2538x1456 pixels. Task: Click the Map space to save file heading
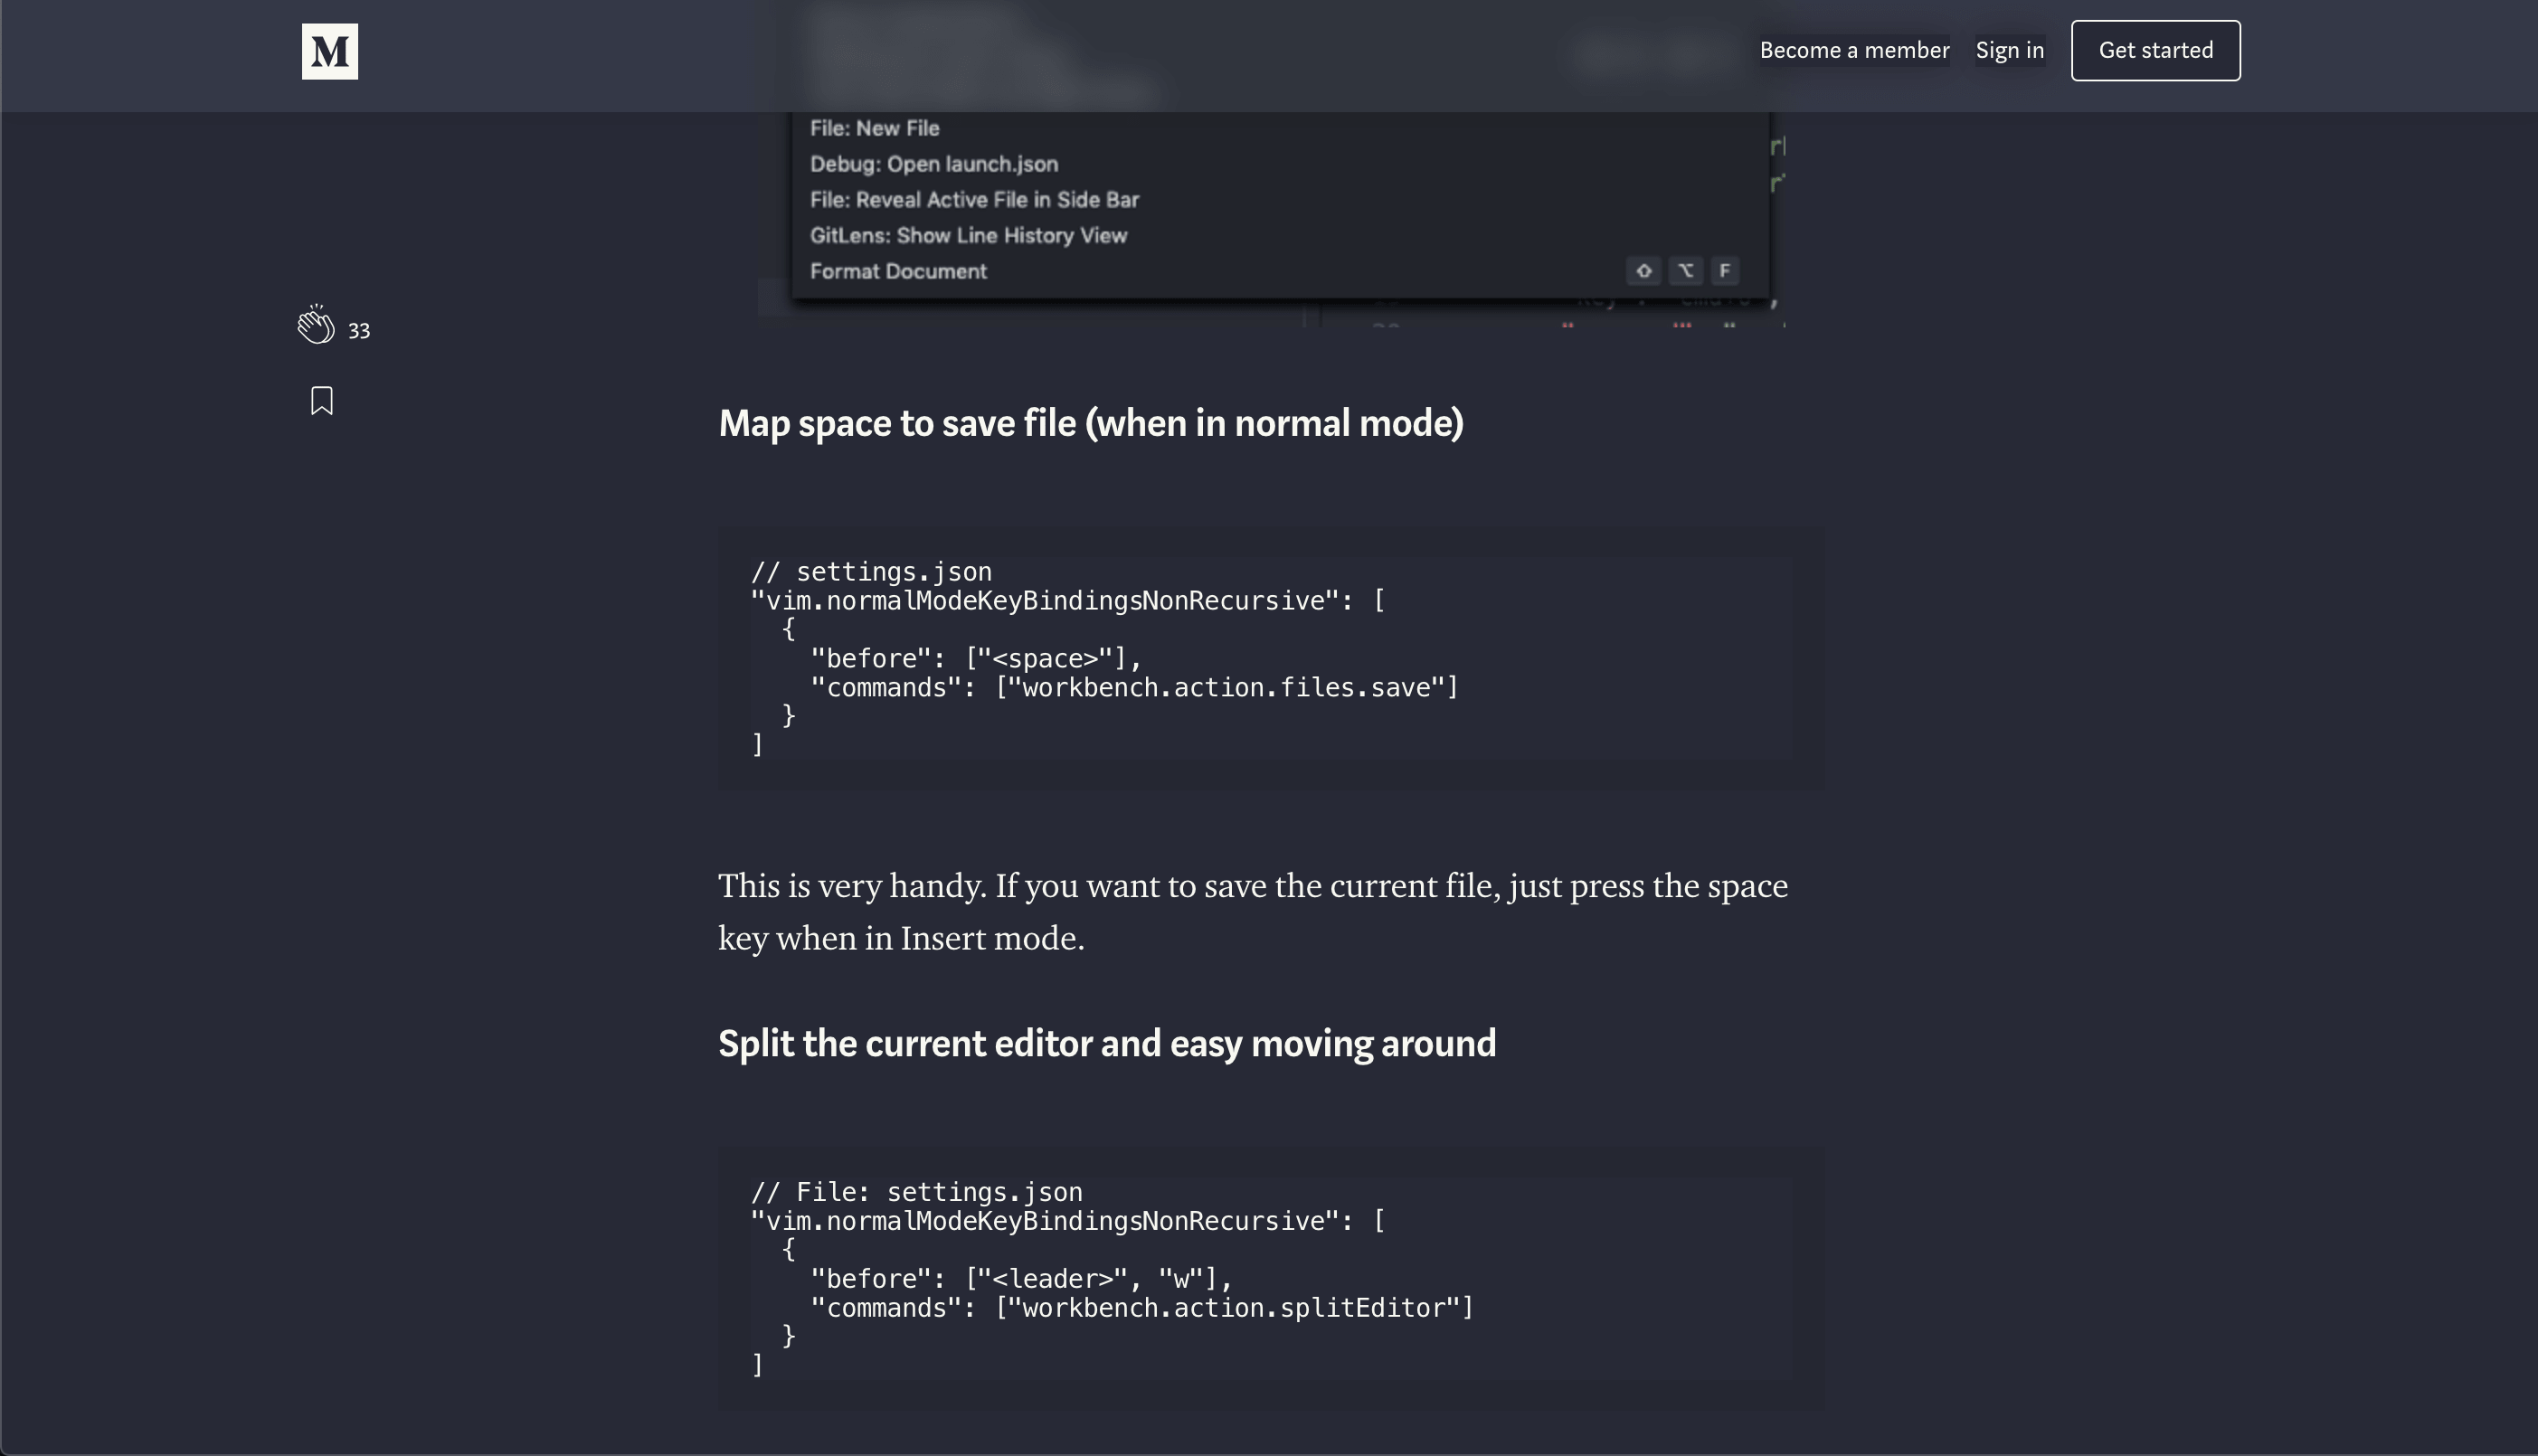(x=1090, y=423)
